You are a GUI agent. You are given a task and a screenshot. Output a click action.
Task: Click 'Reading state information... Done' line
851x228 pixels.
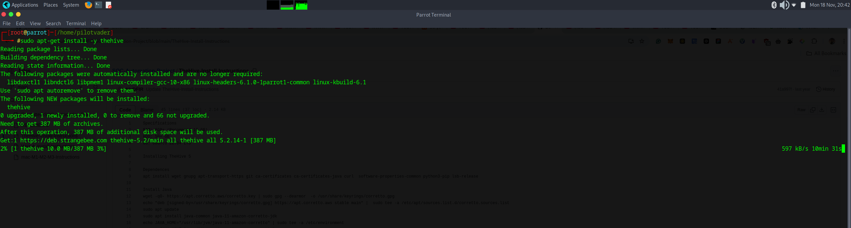pyautogui.click(x=55, y=66)
